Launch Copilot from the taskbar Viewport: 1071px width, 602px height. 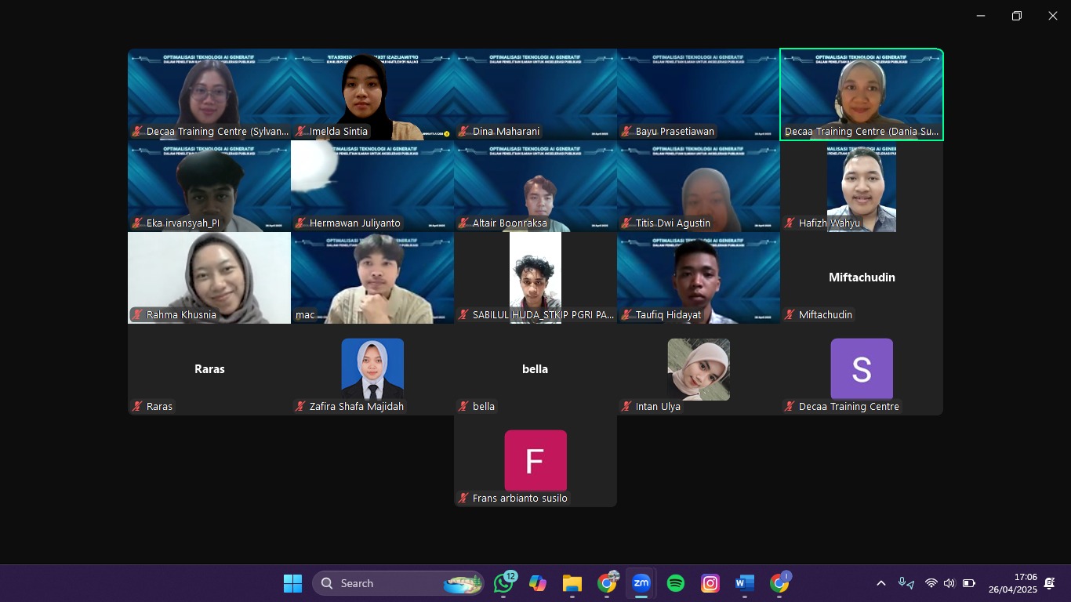(x=537, y=583)
